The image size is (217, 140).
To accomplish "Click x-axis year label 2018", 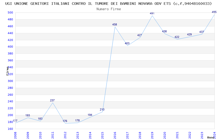I will pyautogui.click(x=140, y=135).
